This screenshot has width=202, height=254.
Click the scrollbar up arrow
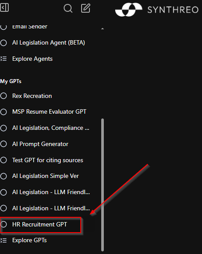pos(103,29)
